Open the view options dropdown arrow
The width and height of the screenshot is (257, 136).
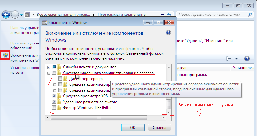[x=236, y=59]
